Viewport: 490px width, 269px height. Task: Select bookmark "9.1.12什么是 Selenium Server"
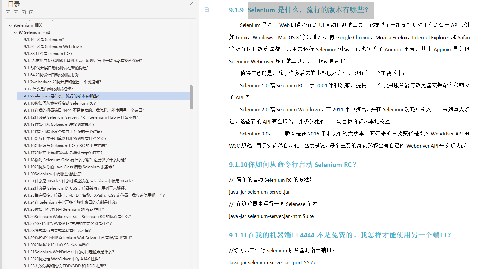click(x=81, y=117)
